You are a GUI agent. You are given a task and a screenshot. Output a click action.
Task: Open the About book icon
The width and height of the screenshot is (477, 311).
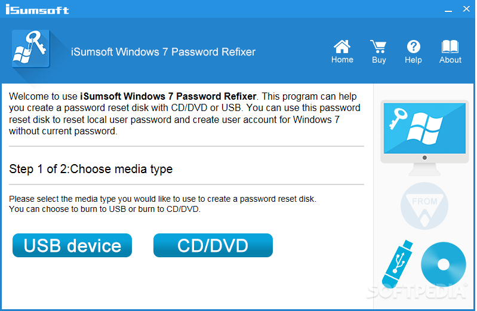click(x=450, y=47)
